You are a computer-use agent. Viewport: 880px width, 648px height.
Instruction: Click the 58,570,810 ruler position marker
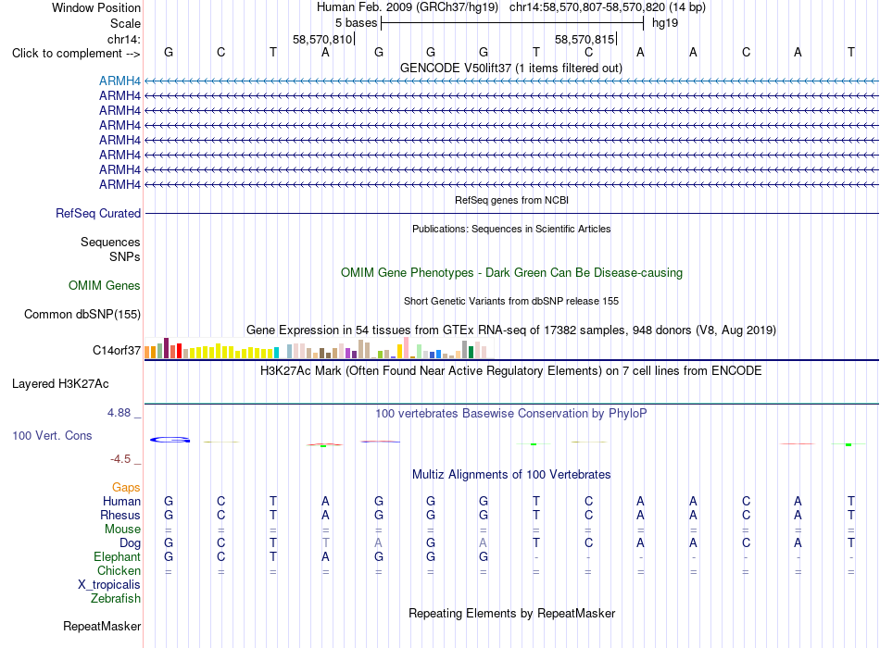pyautogui.click(x=322, y=39)
